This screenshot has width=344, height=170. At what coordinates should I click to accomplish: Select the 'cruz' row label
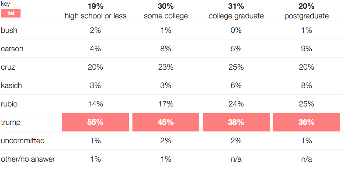tap(8, 67)
